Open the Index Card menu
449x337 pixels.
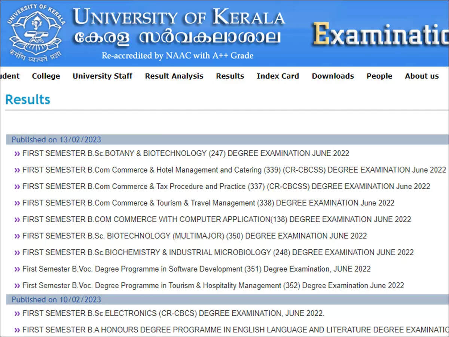[278, 76]
